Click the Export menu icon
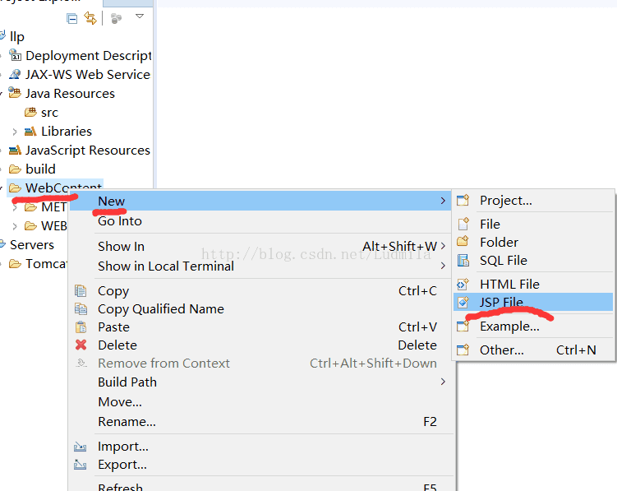617x491 pixels. (x=81, y=465)
